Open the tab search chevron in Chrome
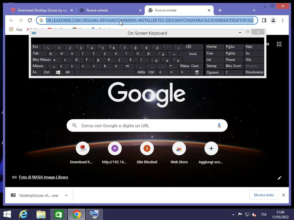 (254, 10)
